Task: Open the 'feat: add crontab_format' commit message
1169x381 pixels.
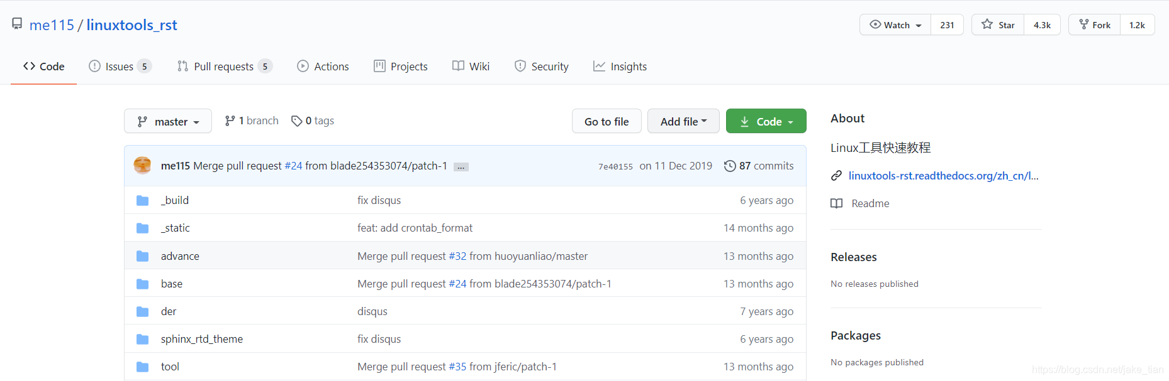Action: 415,228
